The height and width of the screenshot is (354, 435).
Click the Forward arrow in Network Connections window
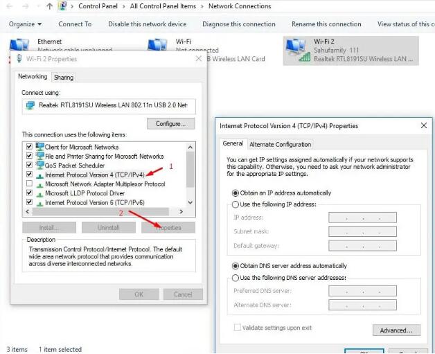(26, 6)
